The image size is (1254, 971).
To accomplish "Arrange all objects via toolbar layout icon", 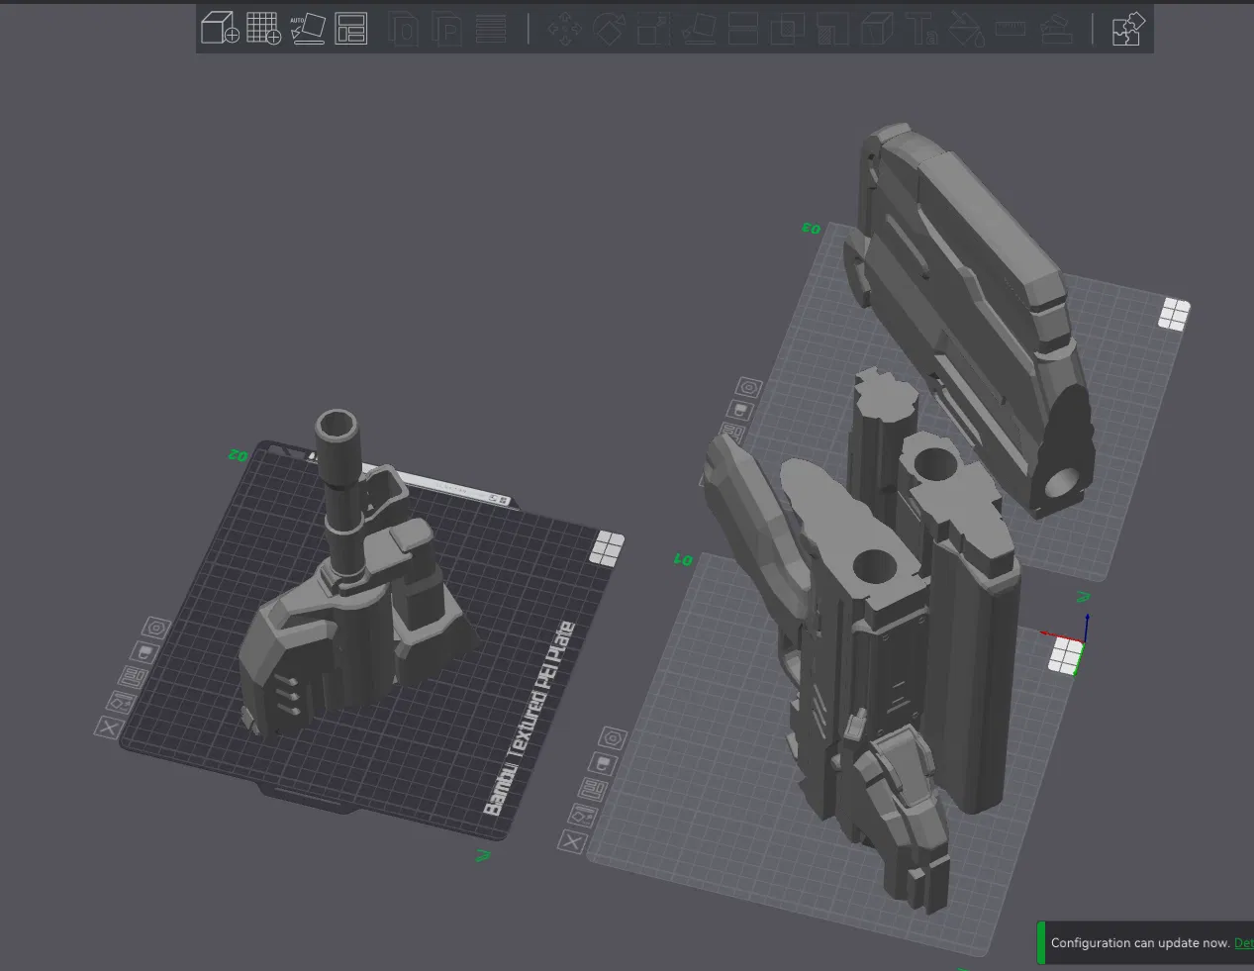I will coord(350,28).
